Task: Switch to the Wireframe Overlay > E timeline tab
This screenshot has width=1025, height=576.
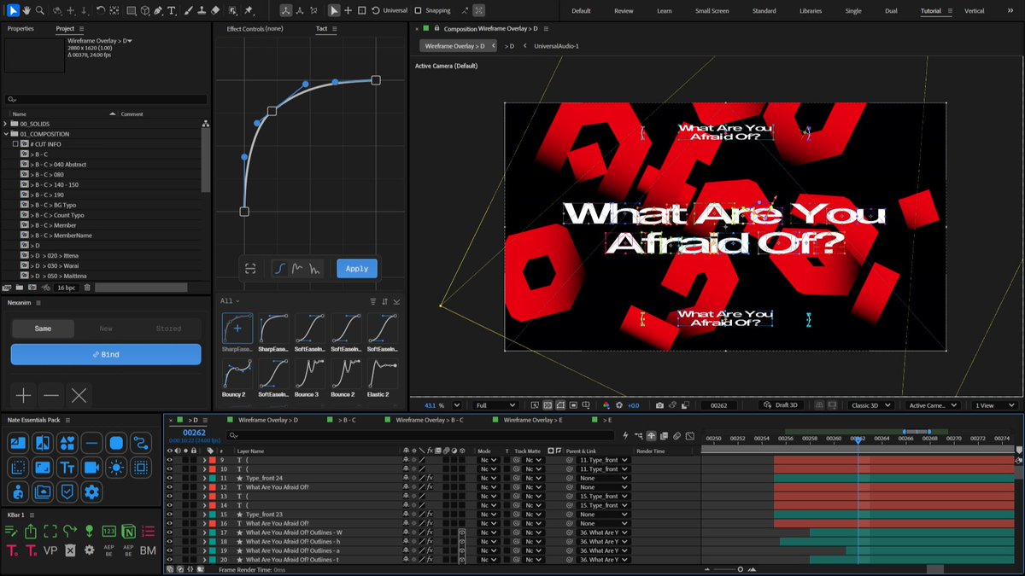Action: [532, 420]
